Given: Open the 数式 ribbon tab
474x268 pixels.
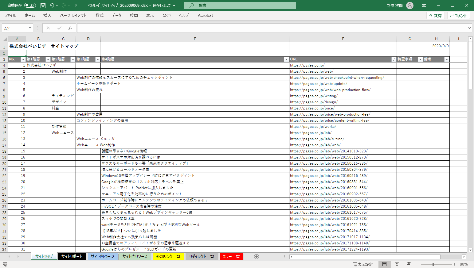Looking at the screenshot, I should pos(99,15).
